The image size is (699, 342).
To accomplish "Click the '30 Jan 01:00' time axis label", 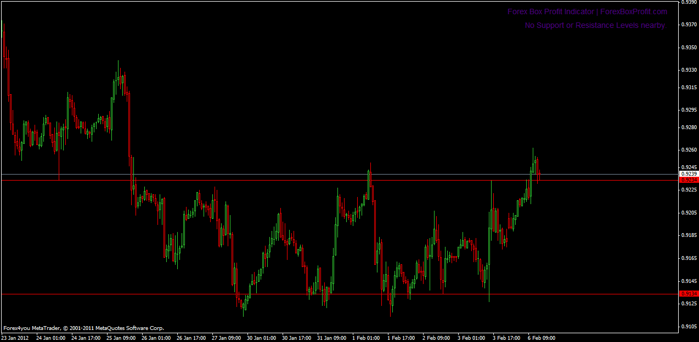I will tap(261, 338).
